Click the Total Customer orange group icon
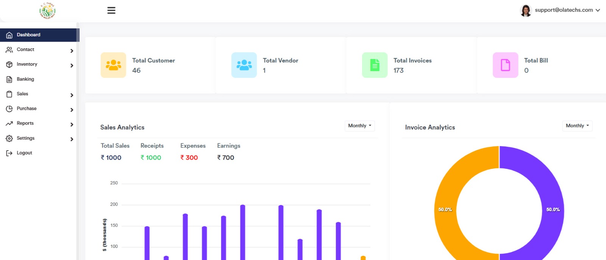This screenshot has width=606, height=260. coord(113,65)
